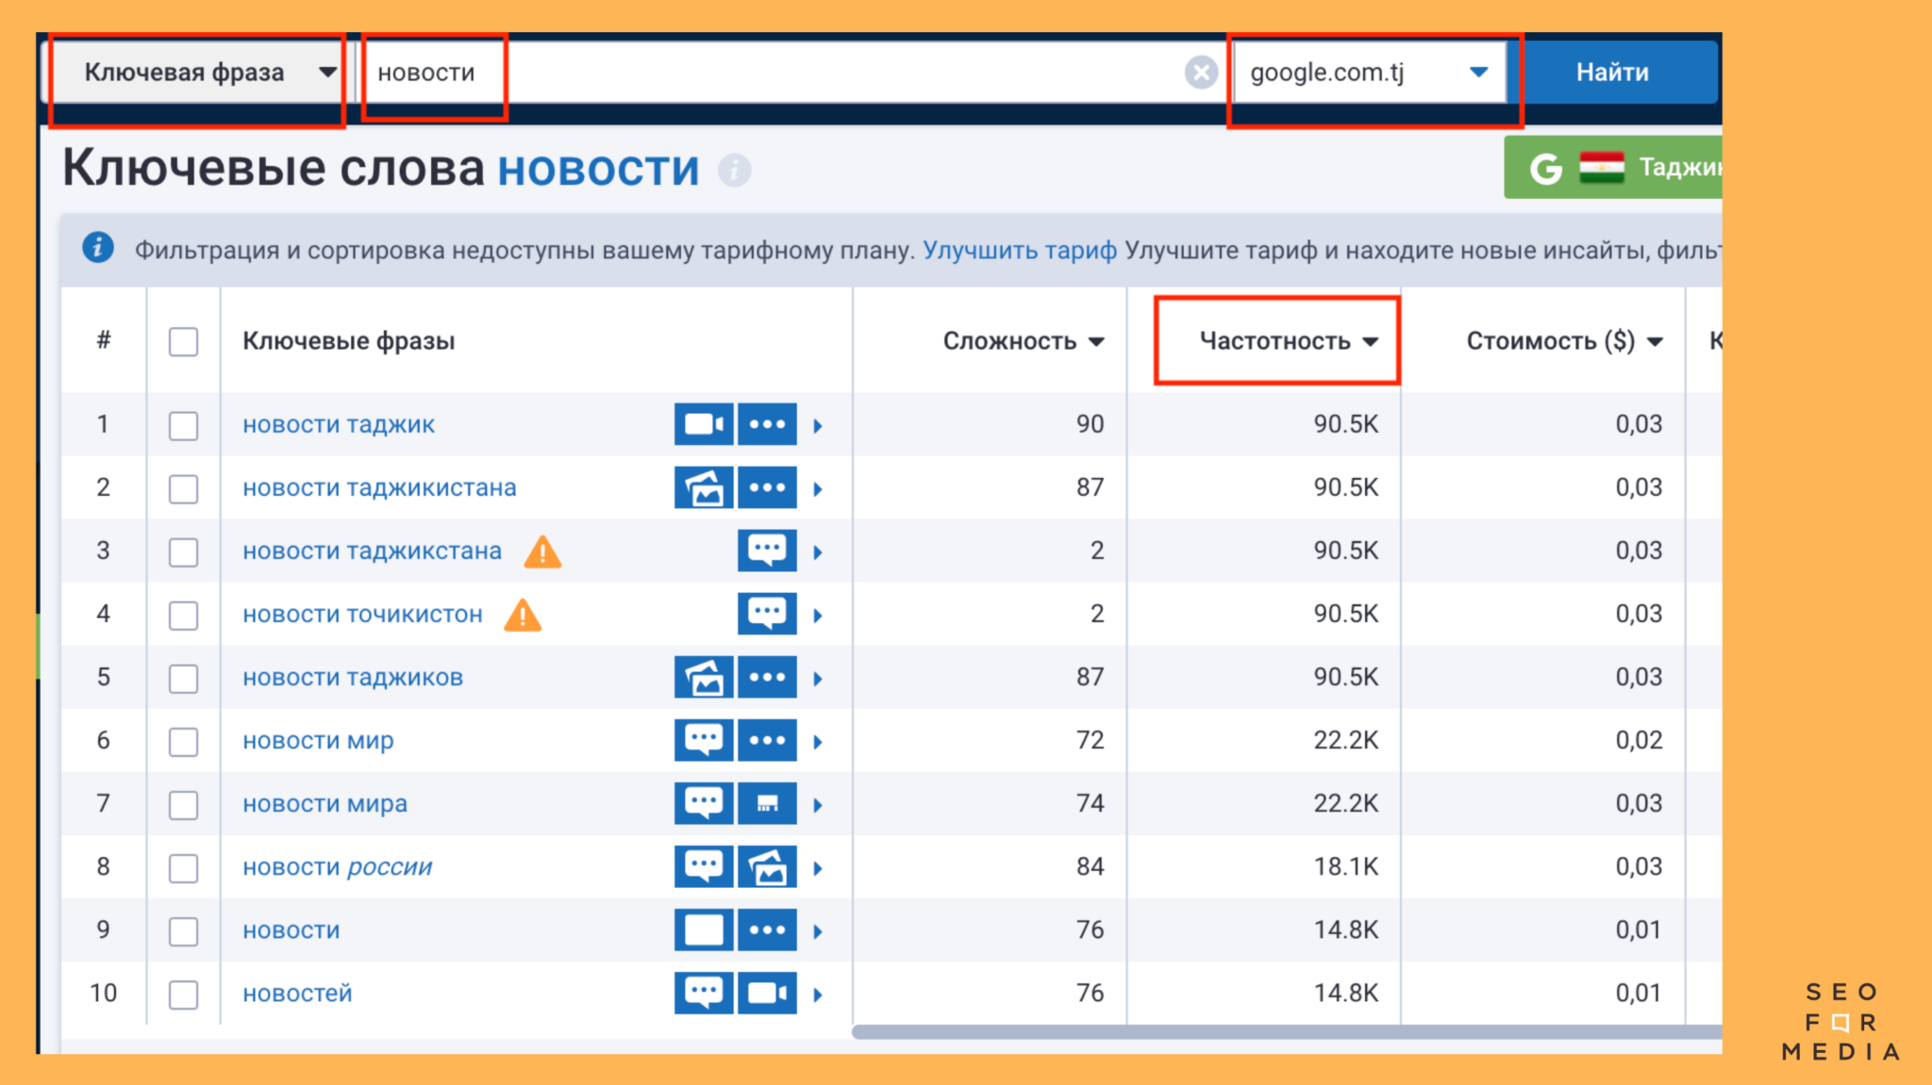Check the box for 'новости мира'

pyautogui.click(x=183, y=804)
